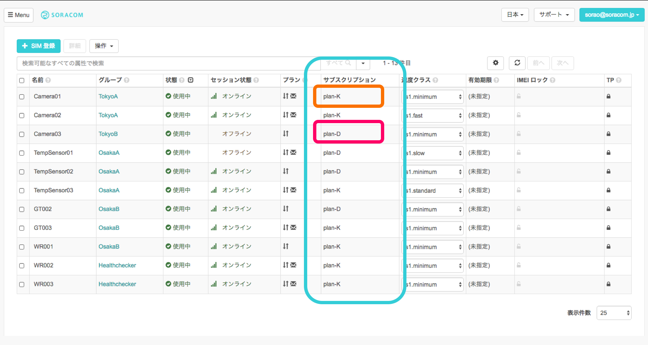Click the data plan icon for Camera03

pos(286,134)
